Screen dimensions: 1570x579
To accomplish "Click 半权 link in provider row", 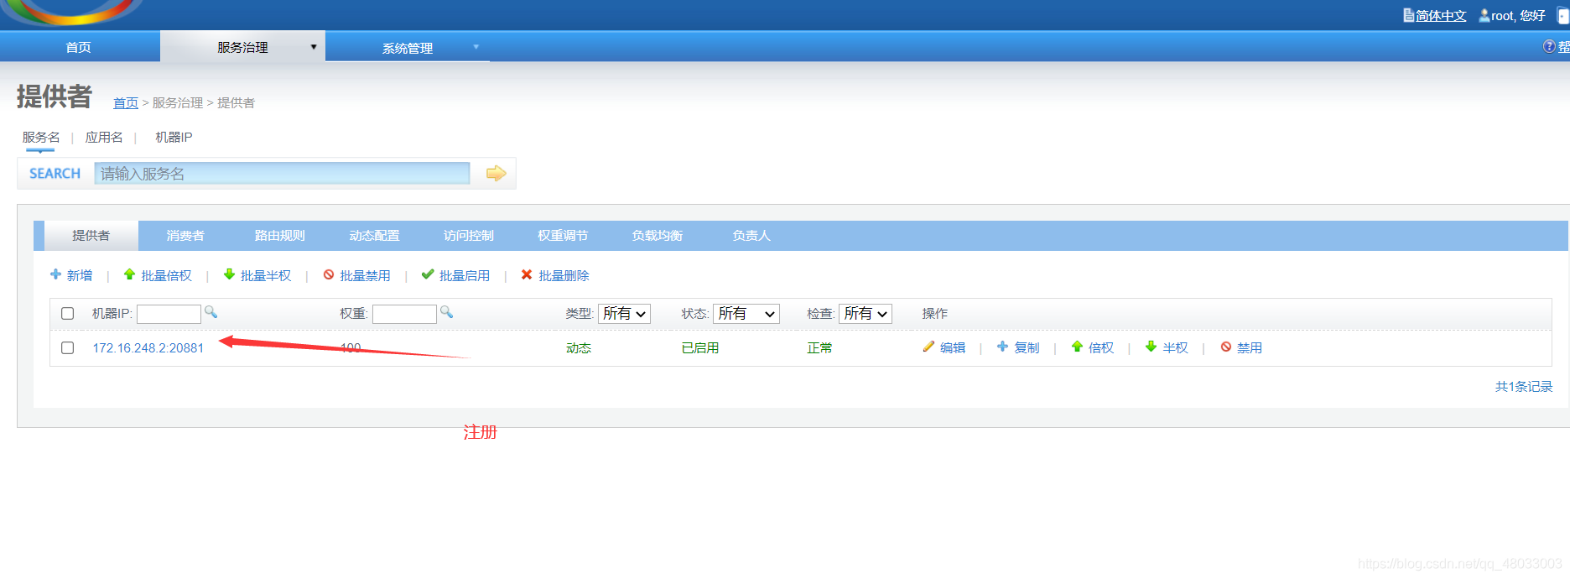I will (x=1175, y=347).
